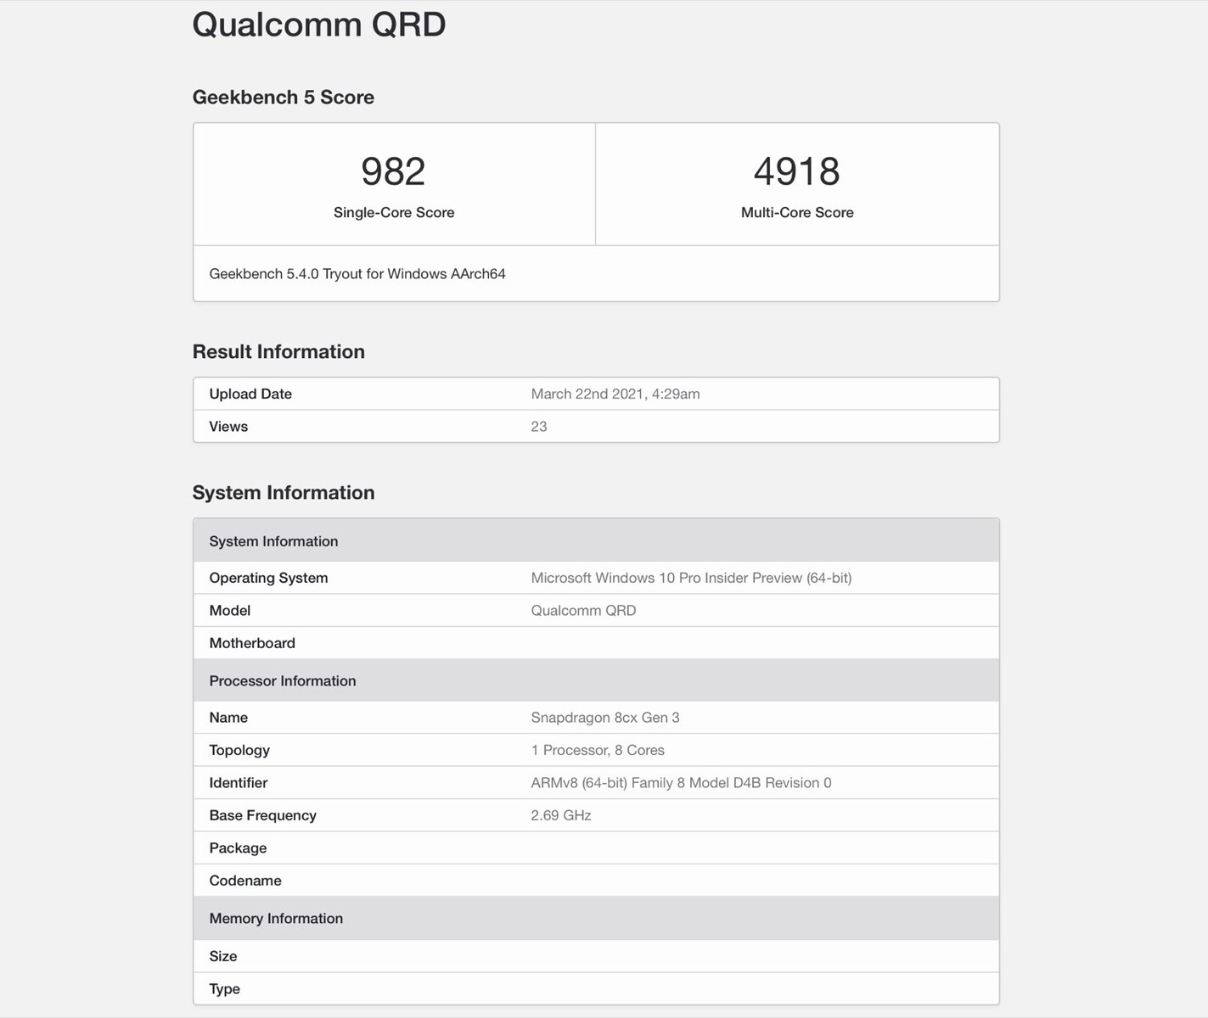The width and height of the screenshot is (1208, 1018).
Task: Click the Upload Date row label
Action: [x=250, y=394]
